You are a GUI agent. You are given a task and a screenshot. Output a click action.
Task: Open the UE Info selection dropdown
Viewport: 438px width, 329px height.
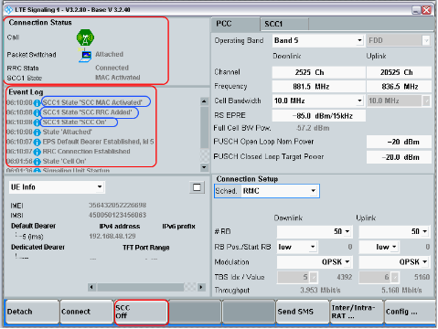coord(57,187)
